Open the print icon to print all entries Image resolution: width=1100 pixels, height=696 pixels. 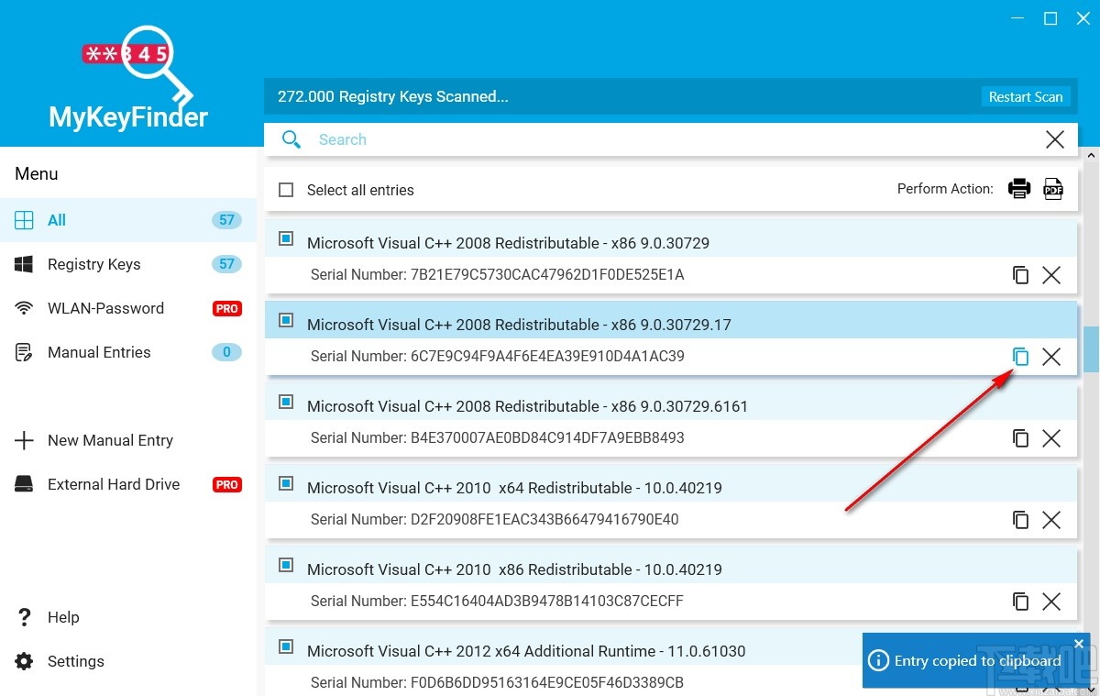1019,188
